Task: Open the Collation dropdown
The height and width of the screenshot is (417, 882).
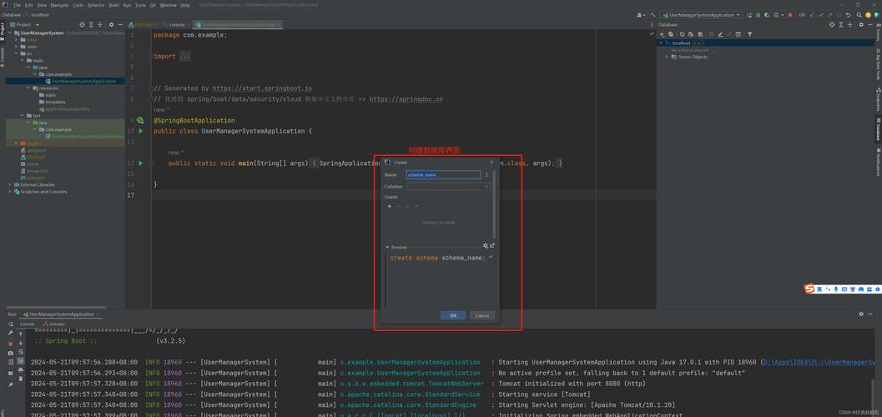Action: (x=448, y=187)
